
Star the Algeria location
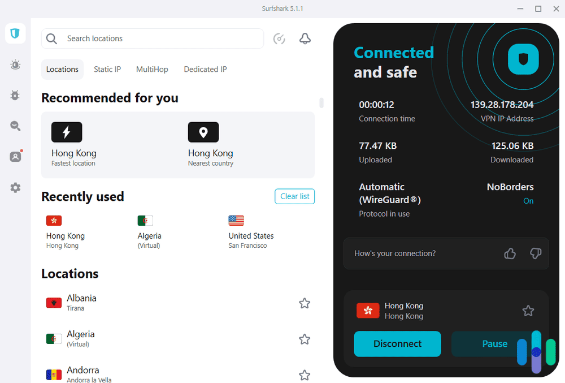pos(304,339)
